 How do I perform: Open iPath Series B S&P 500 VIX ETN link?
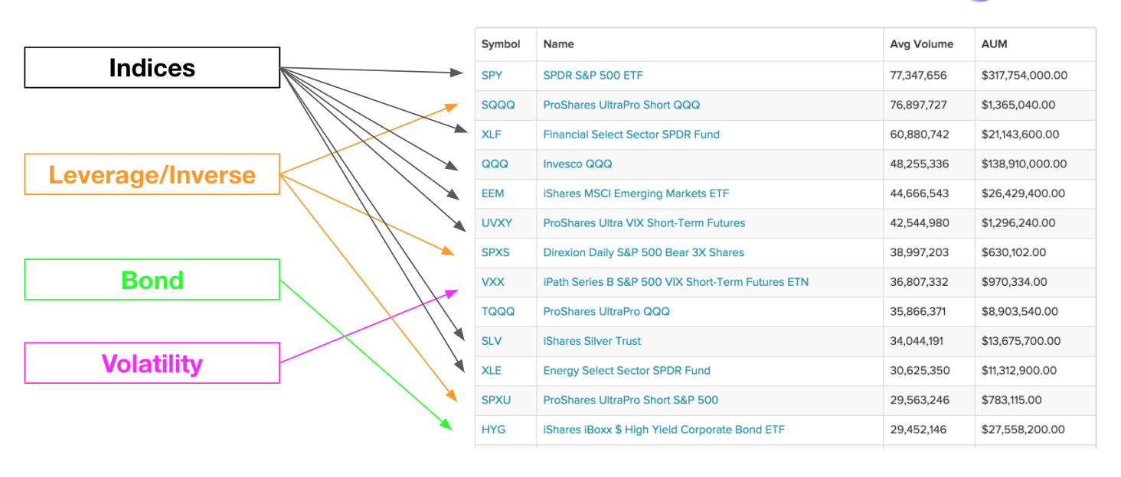pyautogui.click(x=676, y=282)
